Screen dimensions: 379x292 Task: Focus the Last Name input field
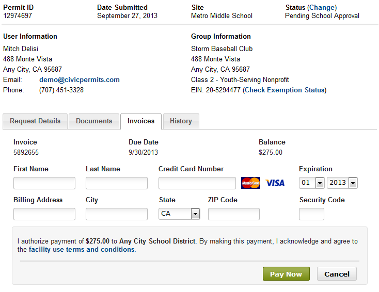117,183
